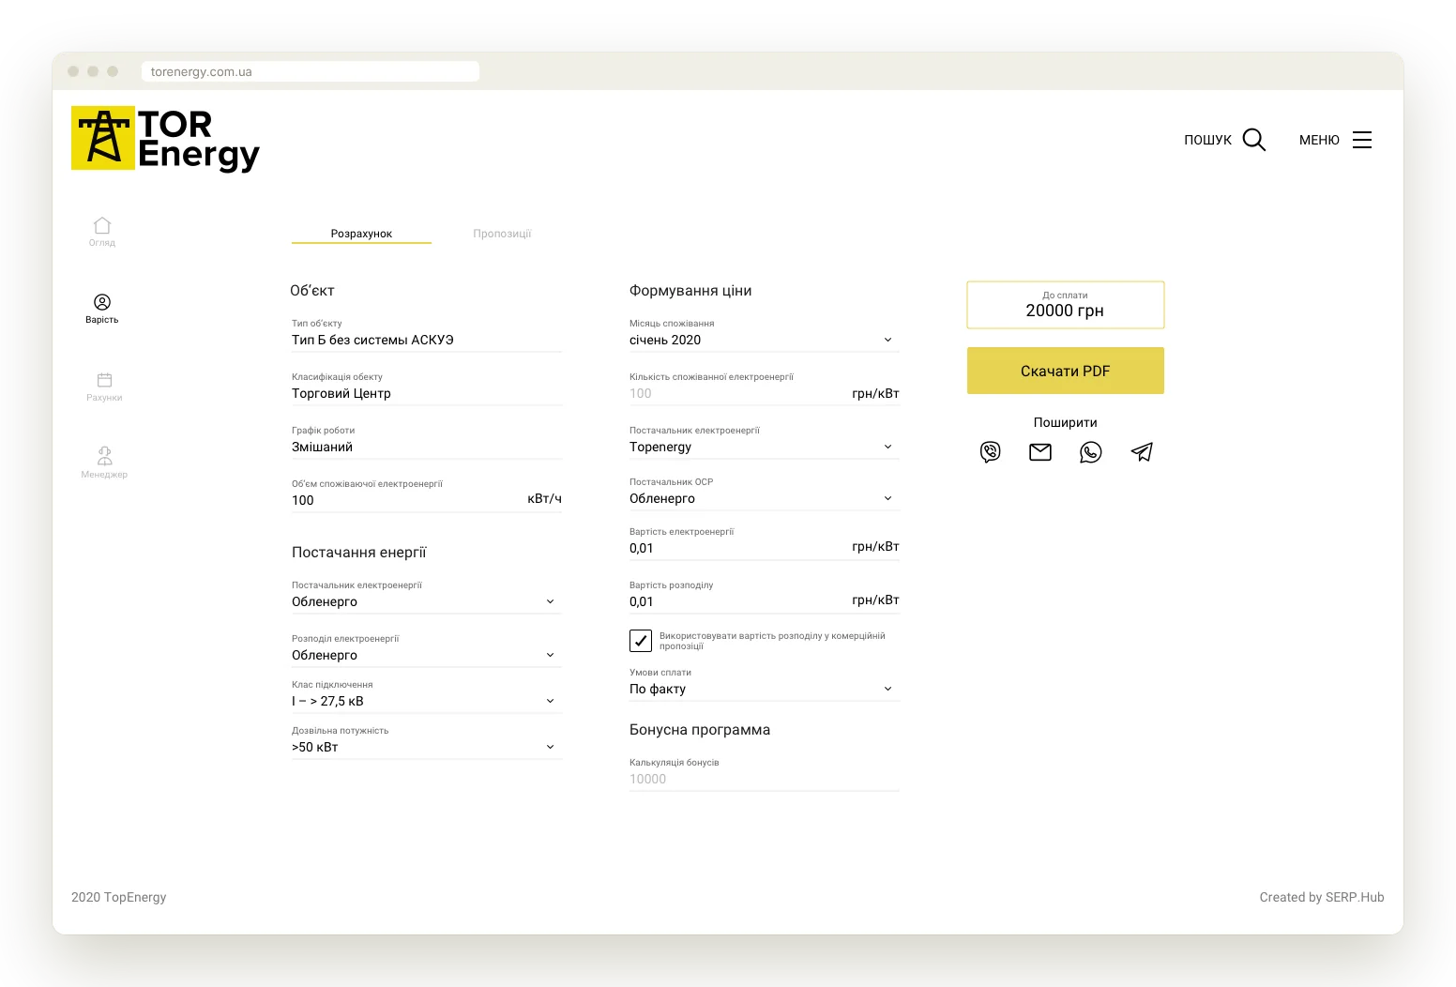The width and height of the screenshot is (1456, 987).
Task: Click the 2020 TopEnergy footer text
Action: coord(119,897)
